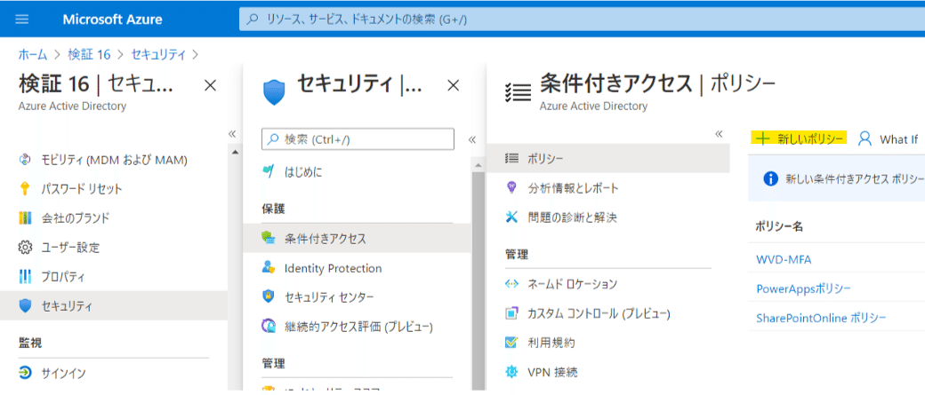Open the PowerAppsポリシー policy
Screen dimensions: 925x395
click(x=803, y=288)
